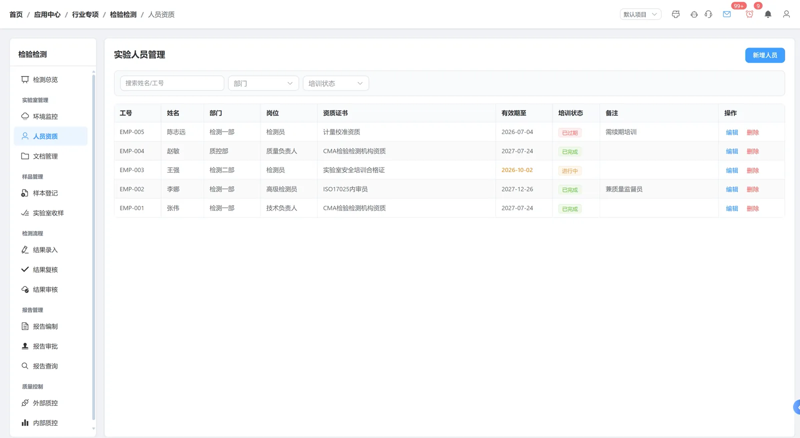Viewport: 800px width, 438px height.
Task: Open 报告审批 menu item
Action: tap(50, 346)
